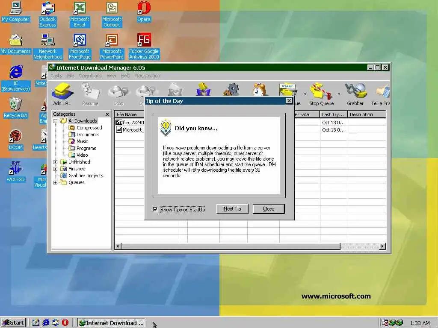The image size is (438, 328).
Task: Click the Description column header
Action: (367, 114)
